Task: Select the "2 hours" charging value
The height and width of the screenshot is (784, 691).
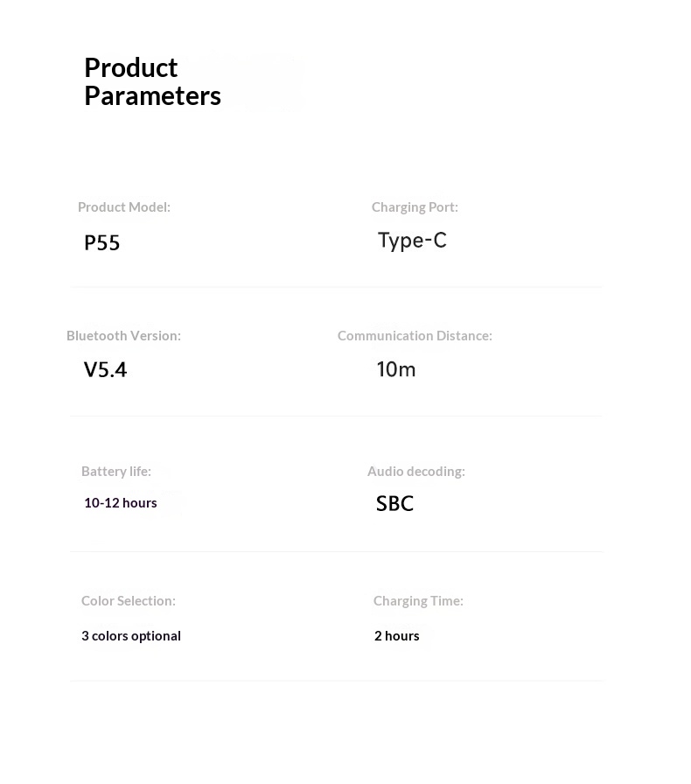Action: [x=397, y=636]
